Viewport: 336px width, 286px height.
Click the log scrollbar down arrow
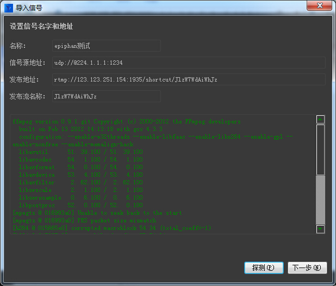pos(320,229)
